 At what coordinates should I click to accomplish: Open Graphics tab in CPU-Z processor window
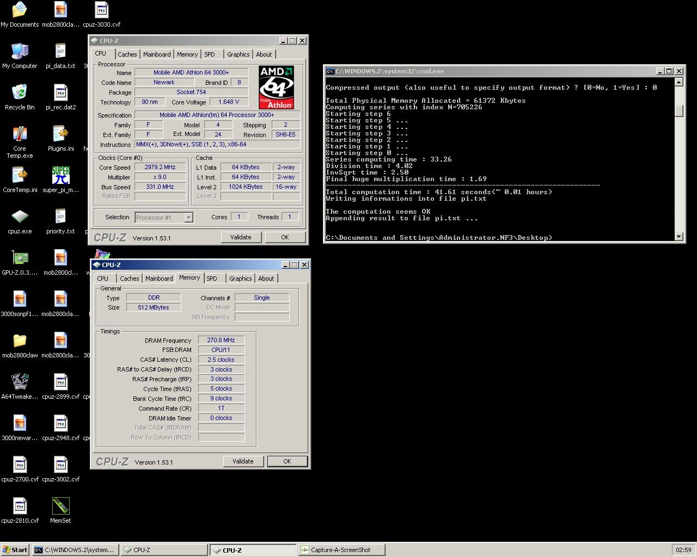(239, 54)
